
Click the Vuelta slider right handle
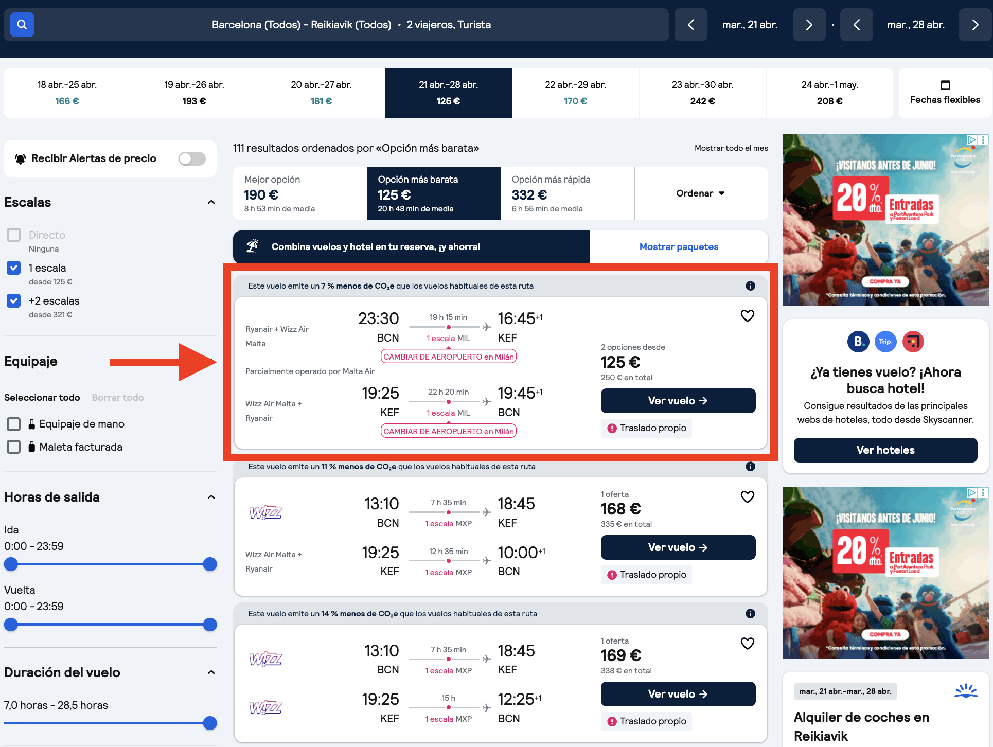(210, 625)
